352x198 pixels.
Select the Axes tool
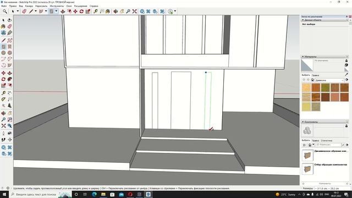[x=3, y=106]
